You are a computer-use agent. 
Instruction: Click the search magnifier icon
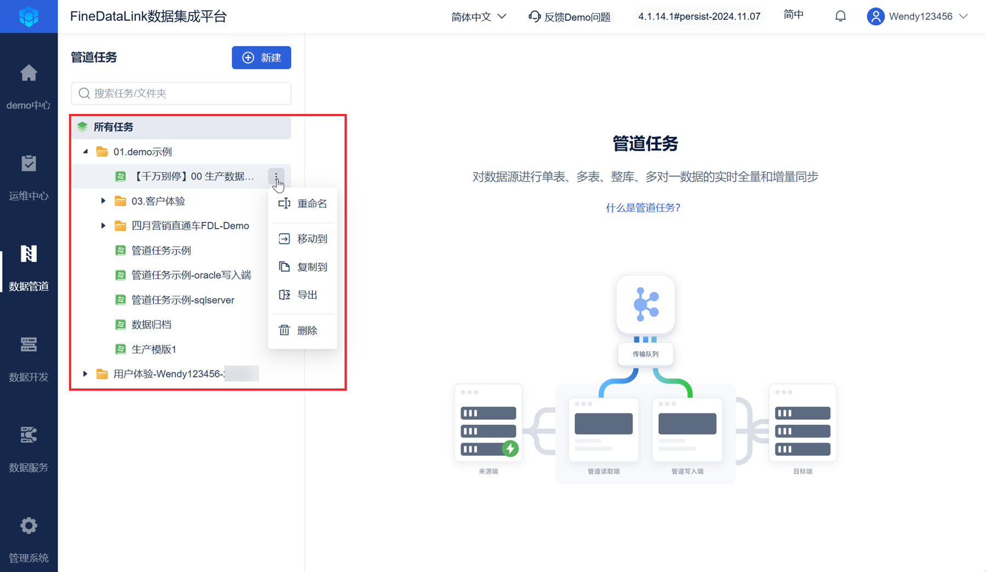[x=84, y=94]
